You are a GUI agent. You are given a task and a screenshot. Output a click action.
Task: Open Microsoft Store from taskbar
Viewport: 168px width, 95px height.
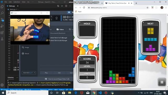click(64, 93)
